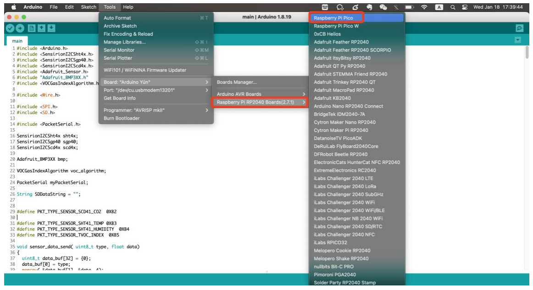533x290 pixels.
Task: Open the Control Center icon
Action: (463, 7)
